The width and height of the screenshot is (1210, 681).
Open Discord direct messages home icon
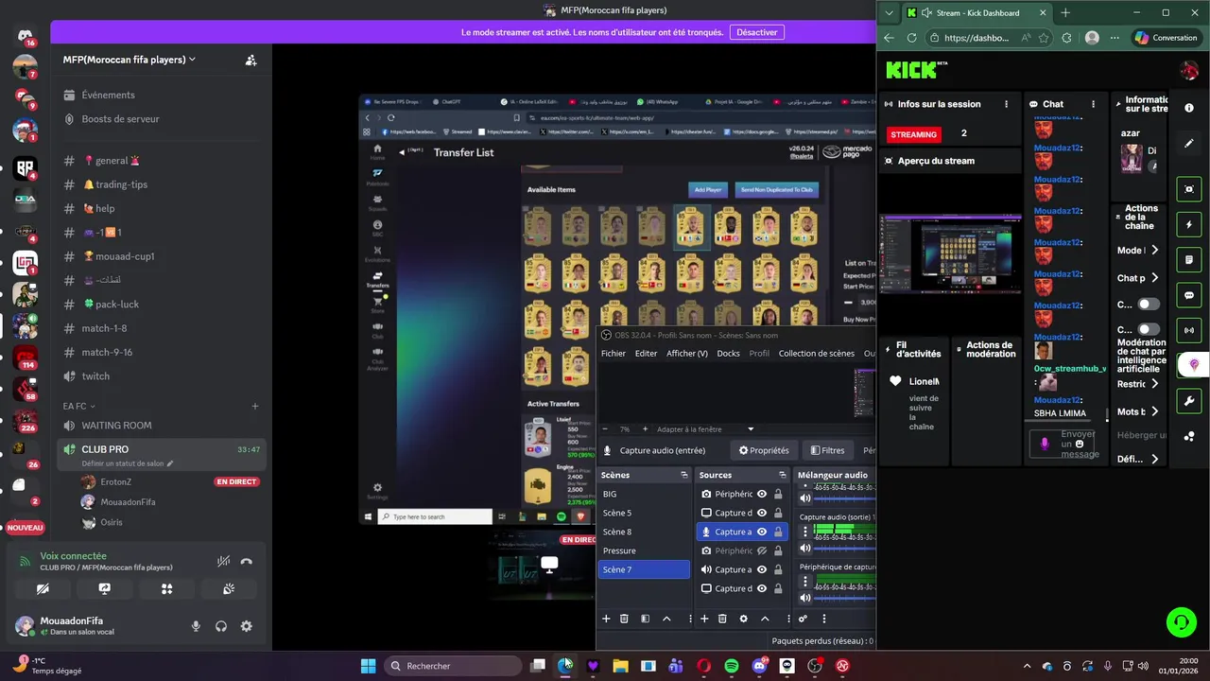pos(25,35)
